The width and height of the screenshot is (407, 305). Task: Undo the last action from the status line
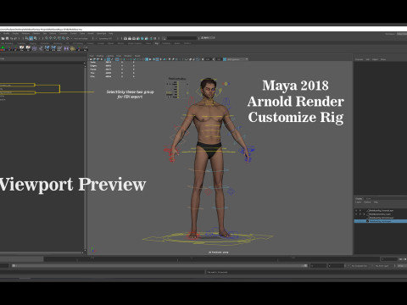tap(11, 38)
